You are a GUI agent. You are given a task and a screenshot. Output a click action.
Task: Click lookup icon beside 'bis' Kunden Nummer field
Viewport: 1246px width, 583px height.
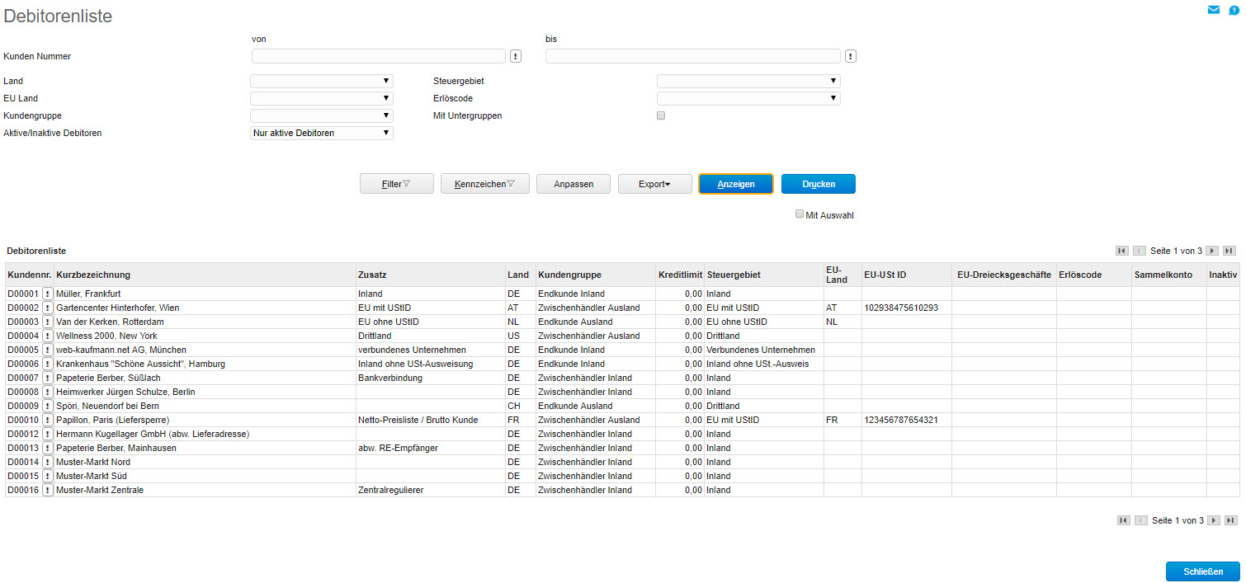851,56
